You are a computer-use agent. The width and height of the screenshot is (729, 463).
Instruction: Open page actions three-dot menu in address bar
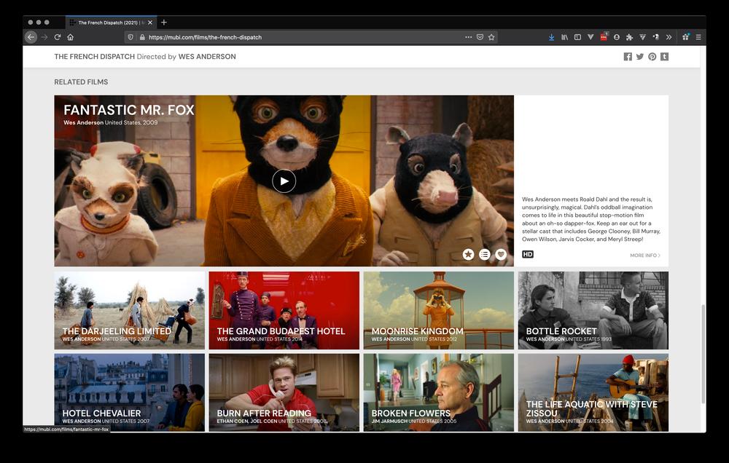coord(468,37)
